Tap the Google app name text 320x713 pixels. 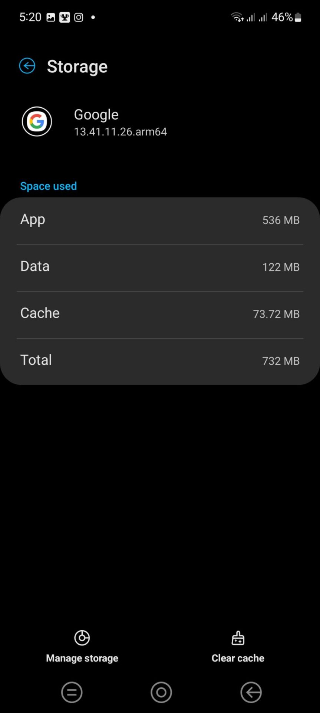[96, 114]
